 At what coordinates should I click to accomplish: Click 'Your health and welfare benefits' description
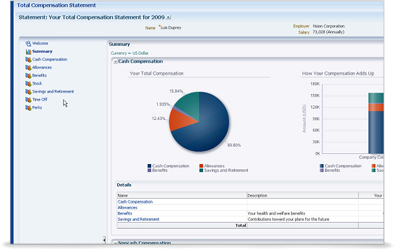pos(276,213)
